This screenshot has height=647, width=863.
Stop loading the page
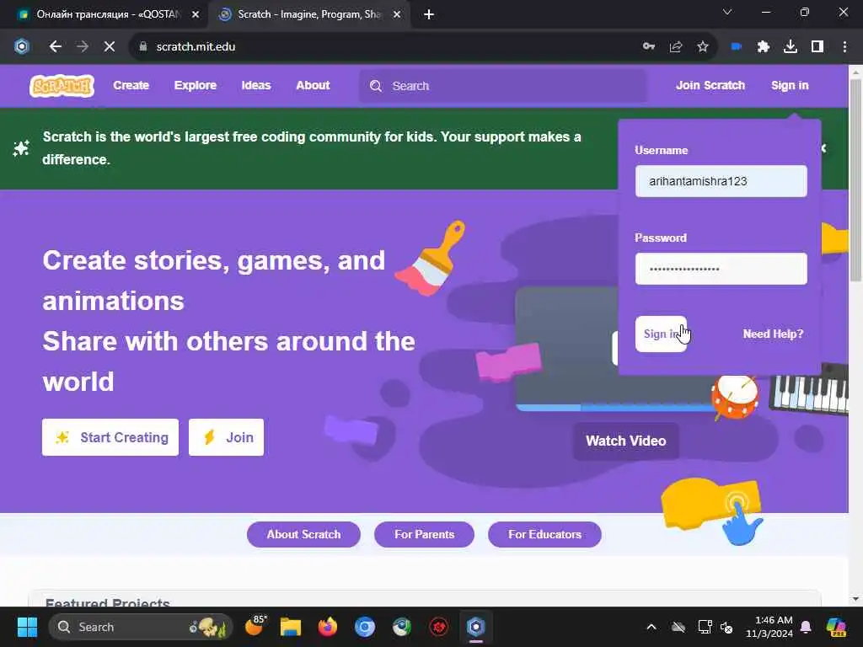point(110,47)
